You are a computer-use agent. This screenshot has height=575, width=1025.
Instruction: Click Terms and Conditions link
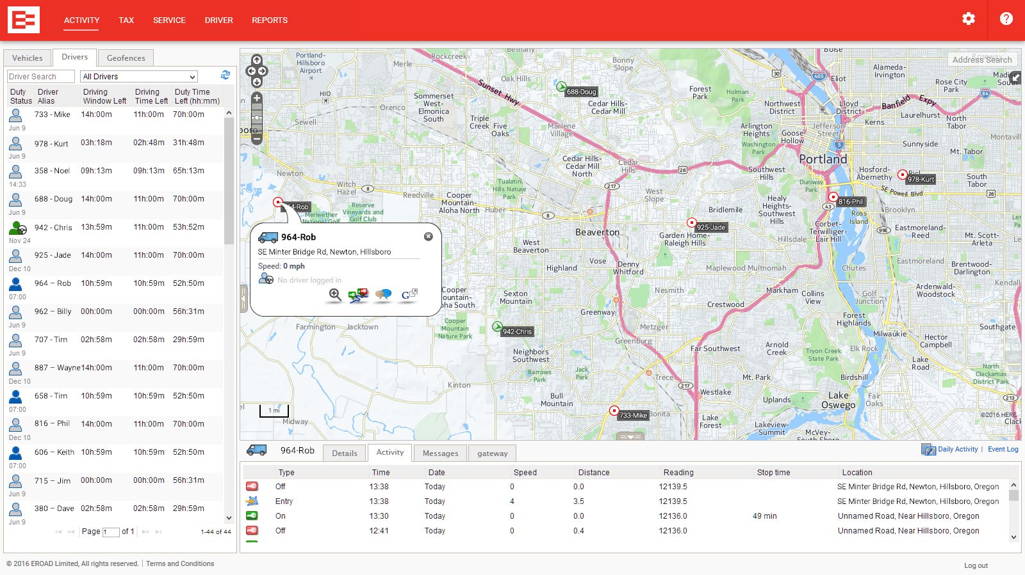coord(180,564)
